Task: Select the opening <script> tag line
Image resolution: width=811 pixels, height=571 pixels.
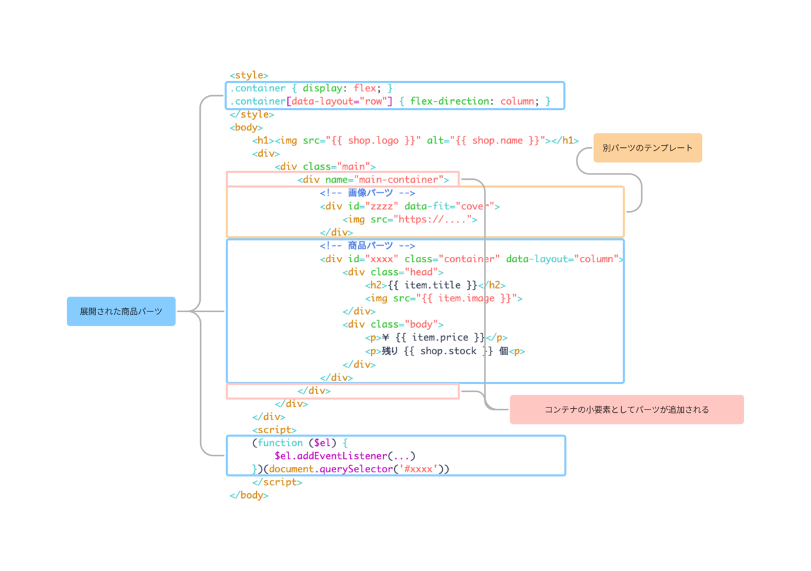Action: click(x=275, y=430)
